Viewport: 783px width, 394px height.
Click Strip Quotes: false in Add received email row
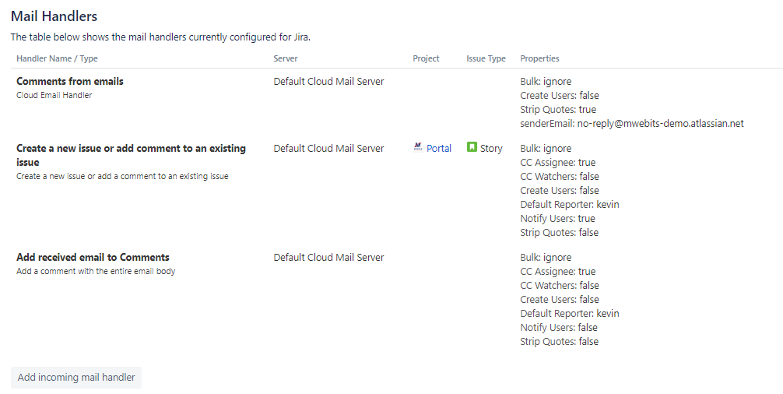(560, 342)
